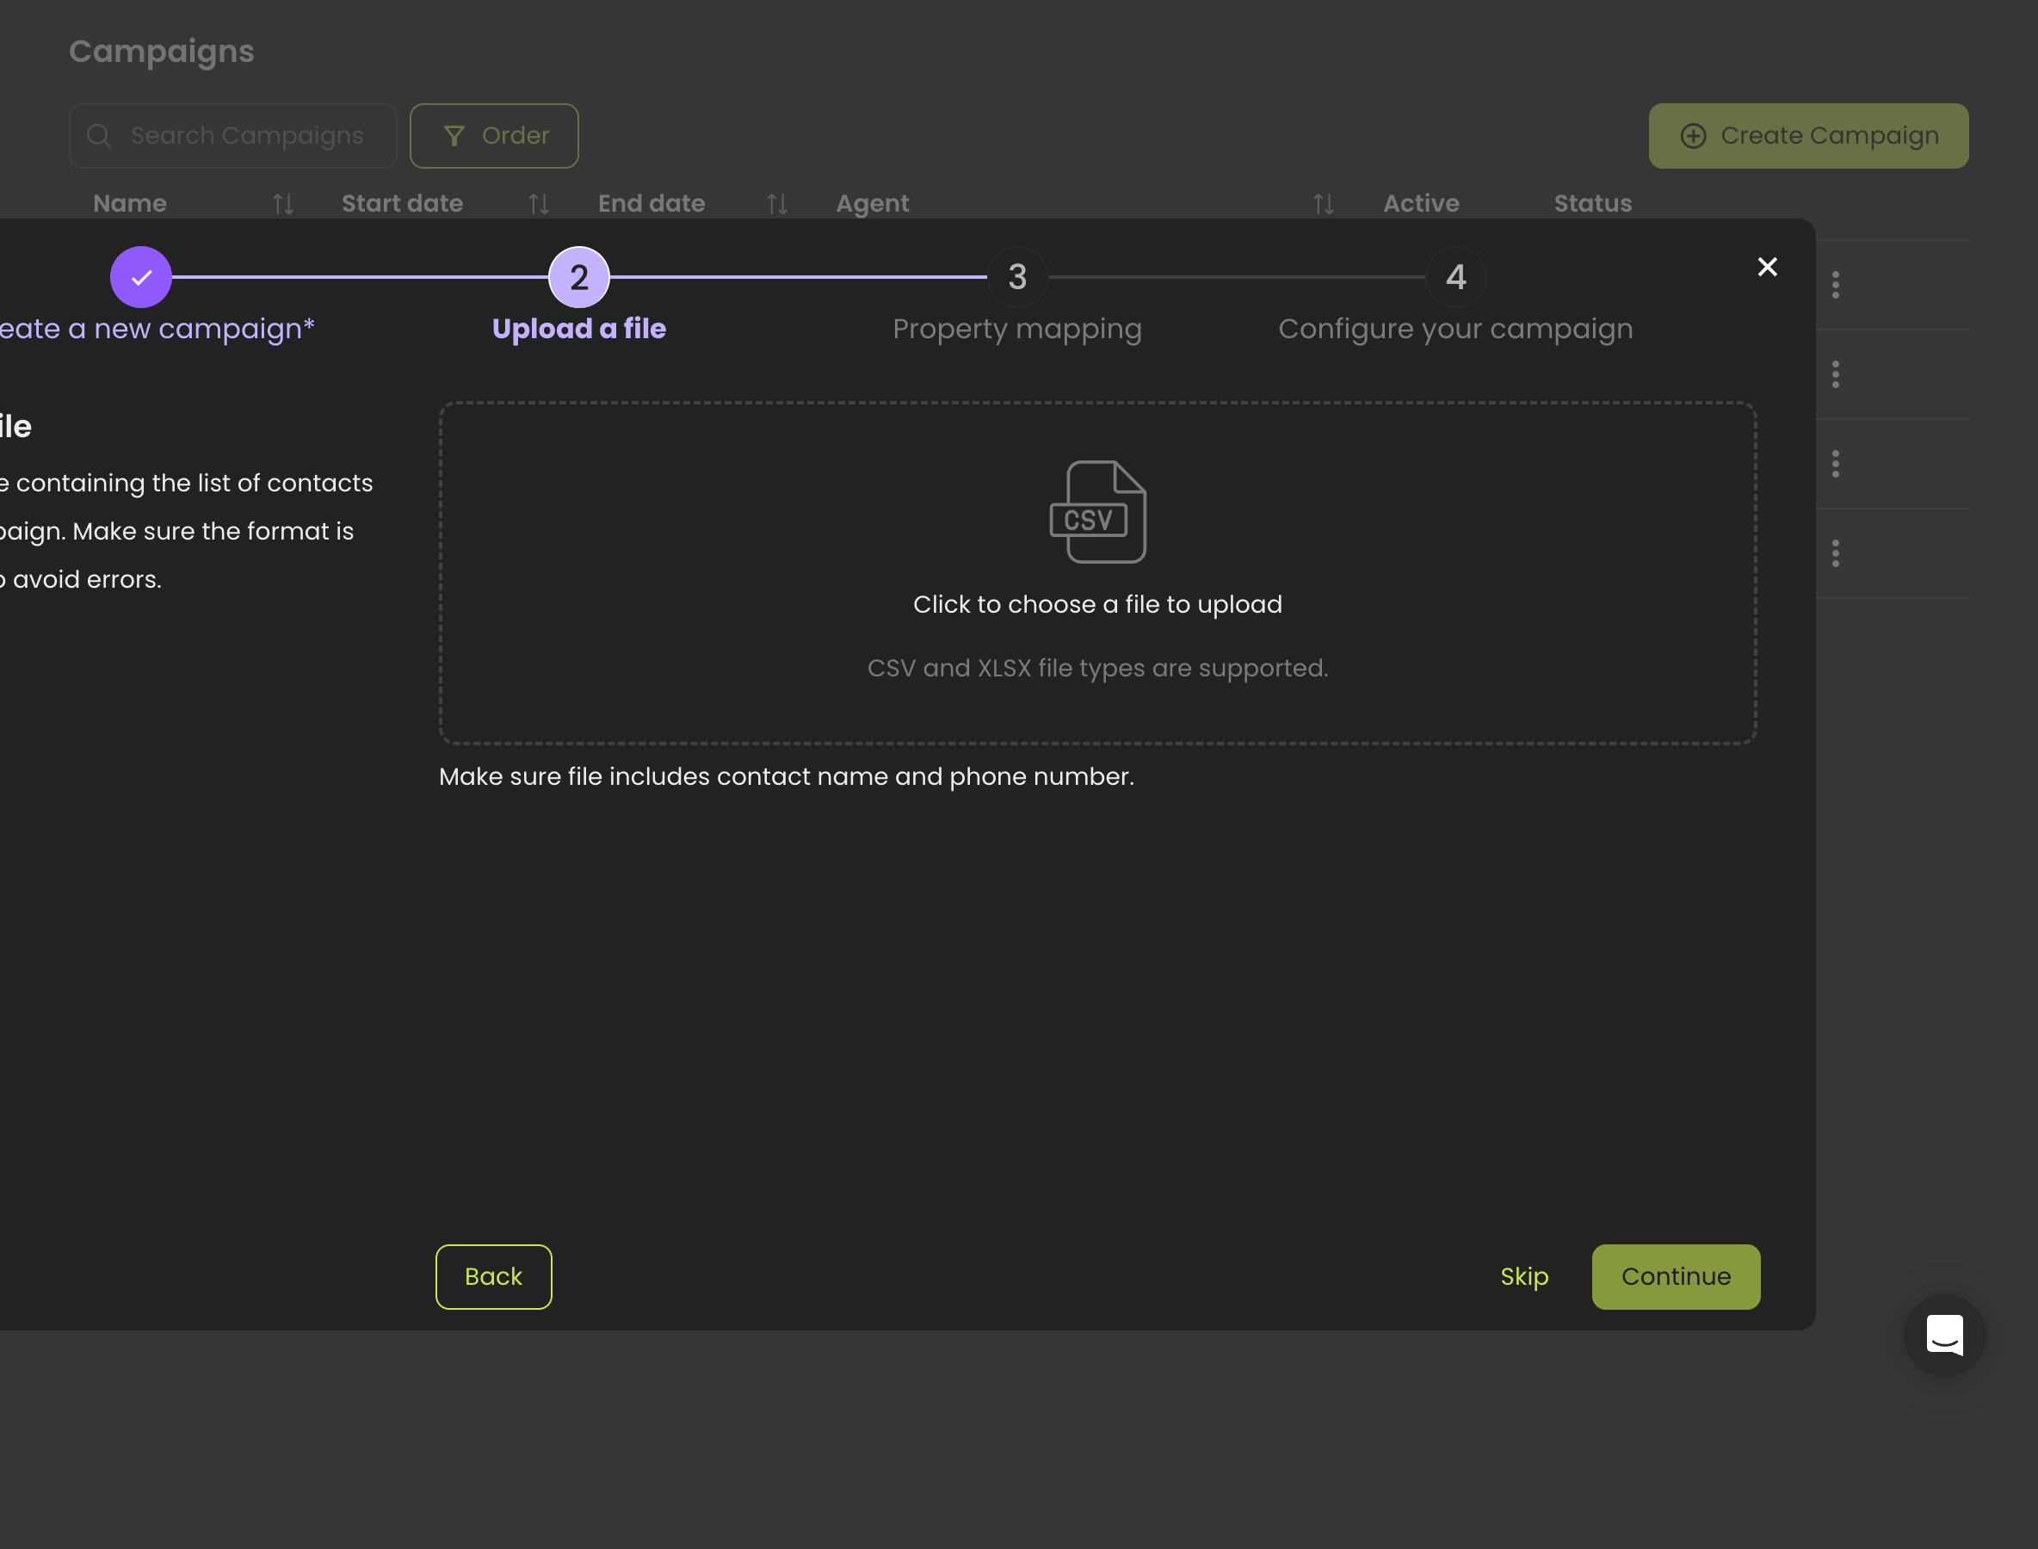Screen dimensions: 2038x1549
Task: Open fourth row's three-dot options menu
Action: (x=1835, y=553)
